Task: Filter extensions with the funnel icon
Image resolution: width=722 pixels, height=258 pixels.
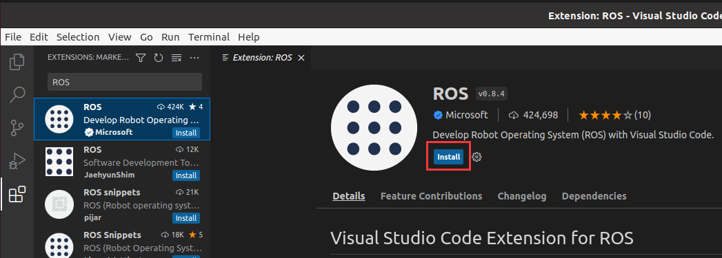Action: [141, 58]
